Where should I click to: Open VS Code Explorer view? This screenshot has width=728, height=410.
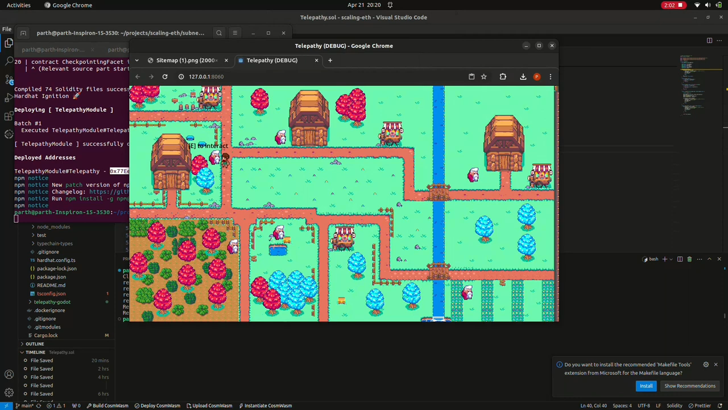pyautogui.click(x=9, y=43)
